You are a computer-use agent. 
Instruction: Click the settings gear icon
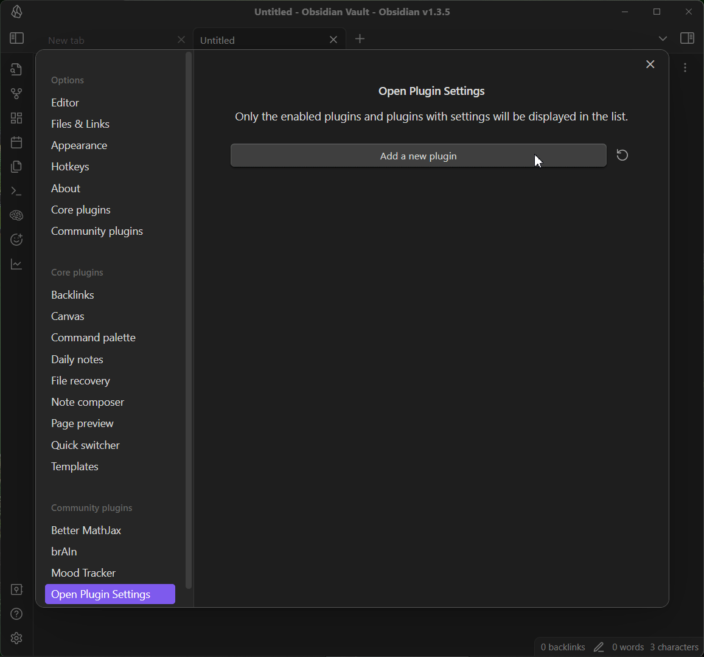(16, 638)
